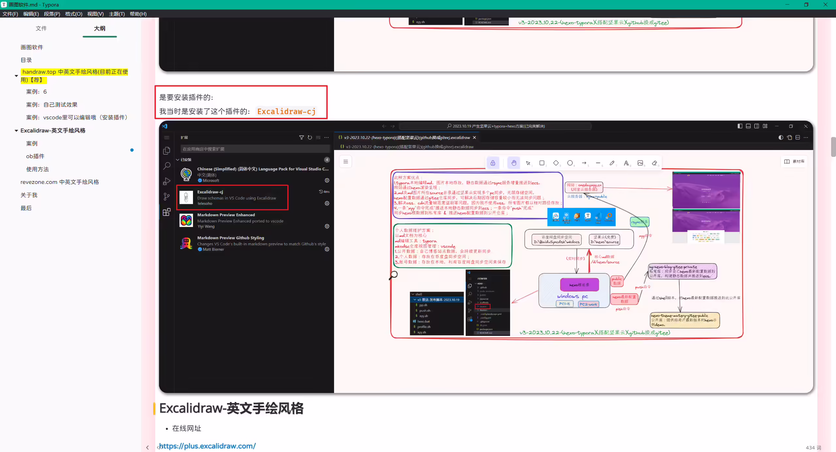836x452 pixels.
Task: Select the 大纲 outline tab
Action: tap(100, 28)
